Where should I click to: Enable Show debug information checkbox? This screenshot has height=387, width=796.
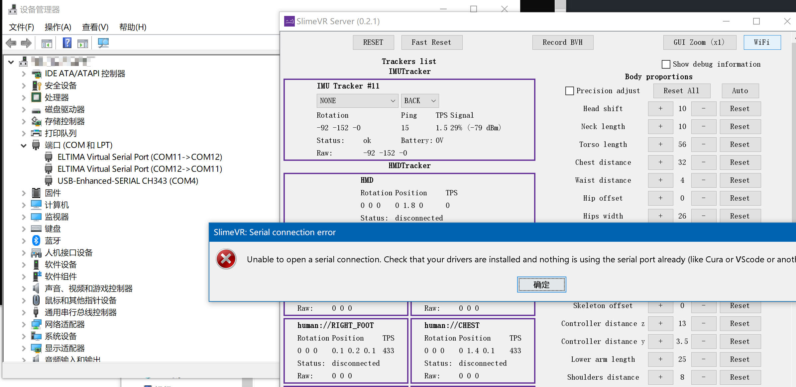click(x=666, y=64)
